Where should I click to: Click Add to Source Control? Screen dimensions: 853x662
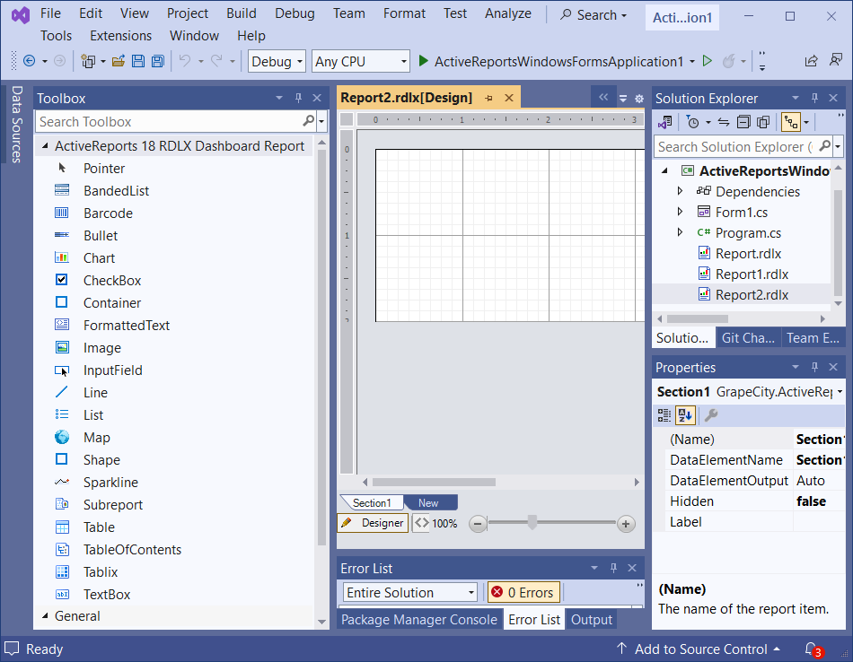[700, 649]
